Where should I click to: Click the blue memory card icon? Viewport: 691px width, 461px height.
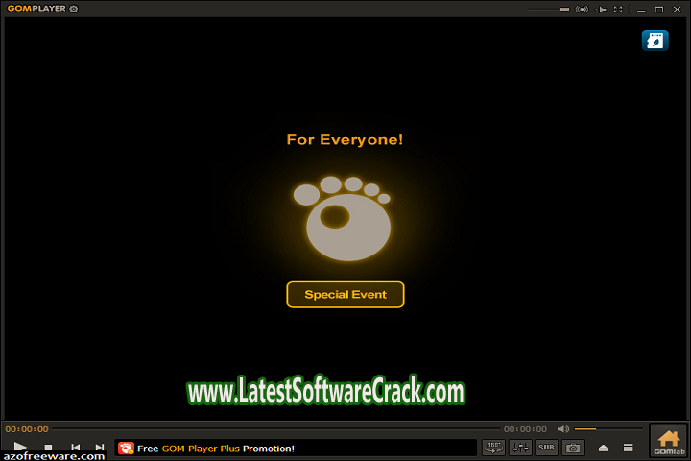(x=655, y=40)
